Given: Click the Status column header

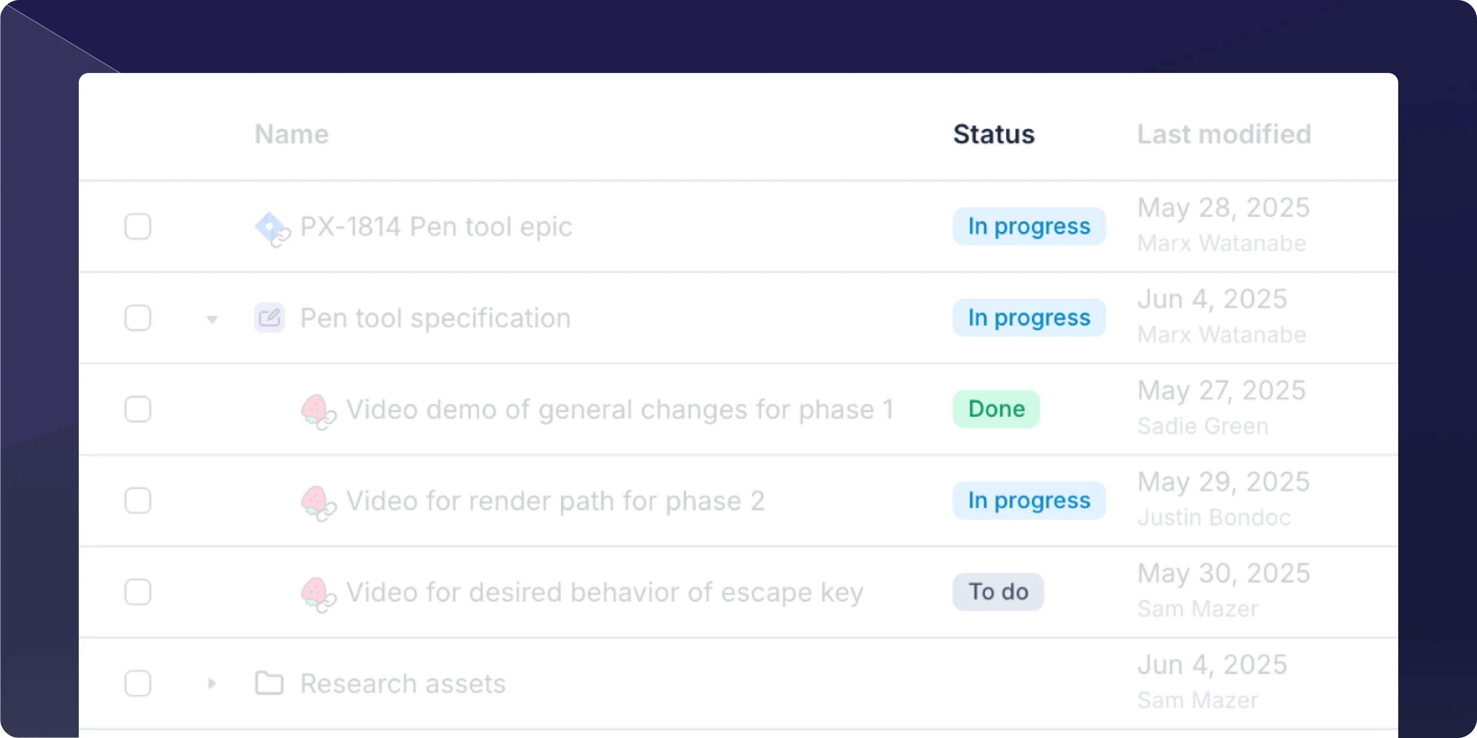Looking at the screenshot, I should click(x=994, y=134).
